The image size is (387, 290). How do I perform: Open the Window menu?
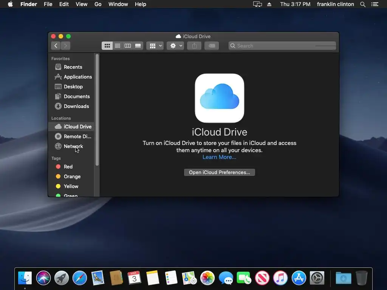coord(118,4)
